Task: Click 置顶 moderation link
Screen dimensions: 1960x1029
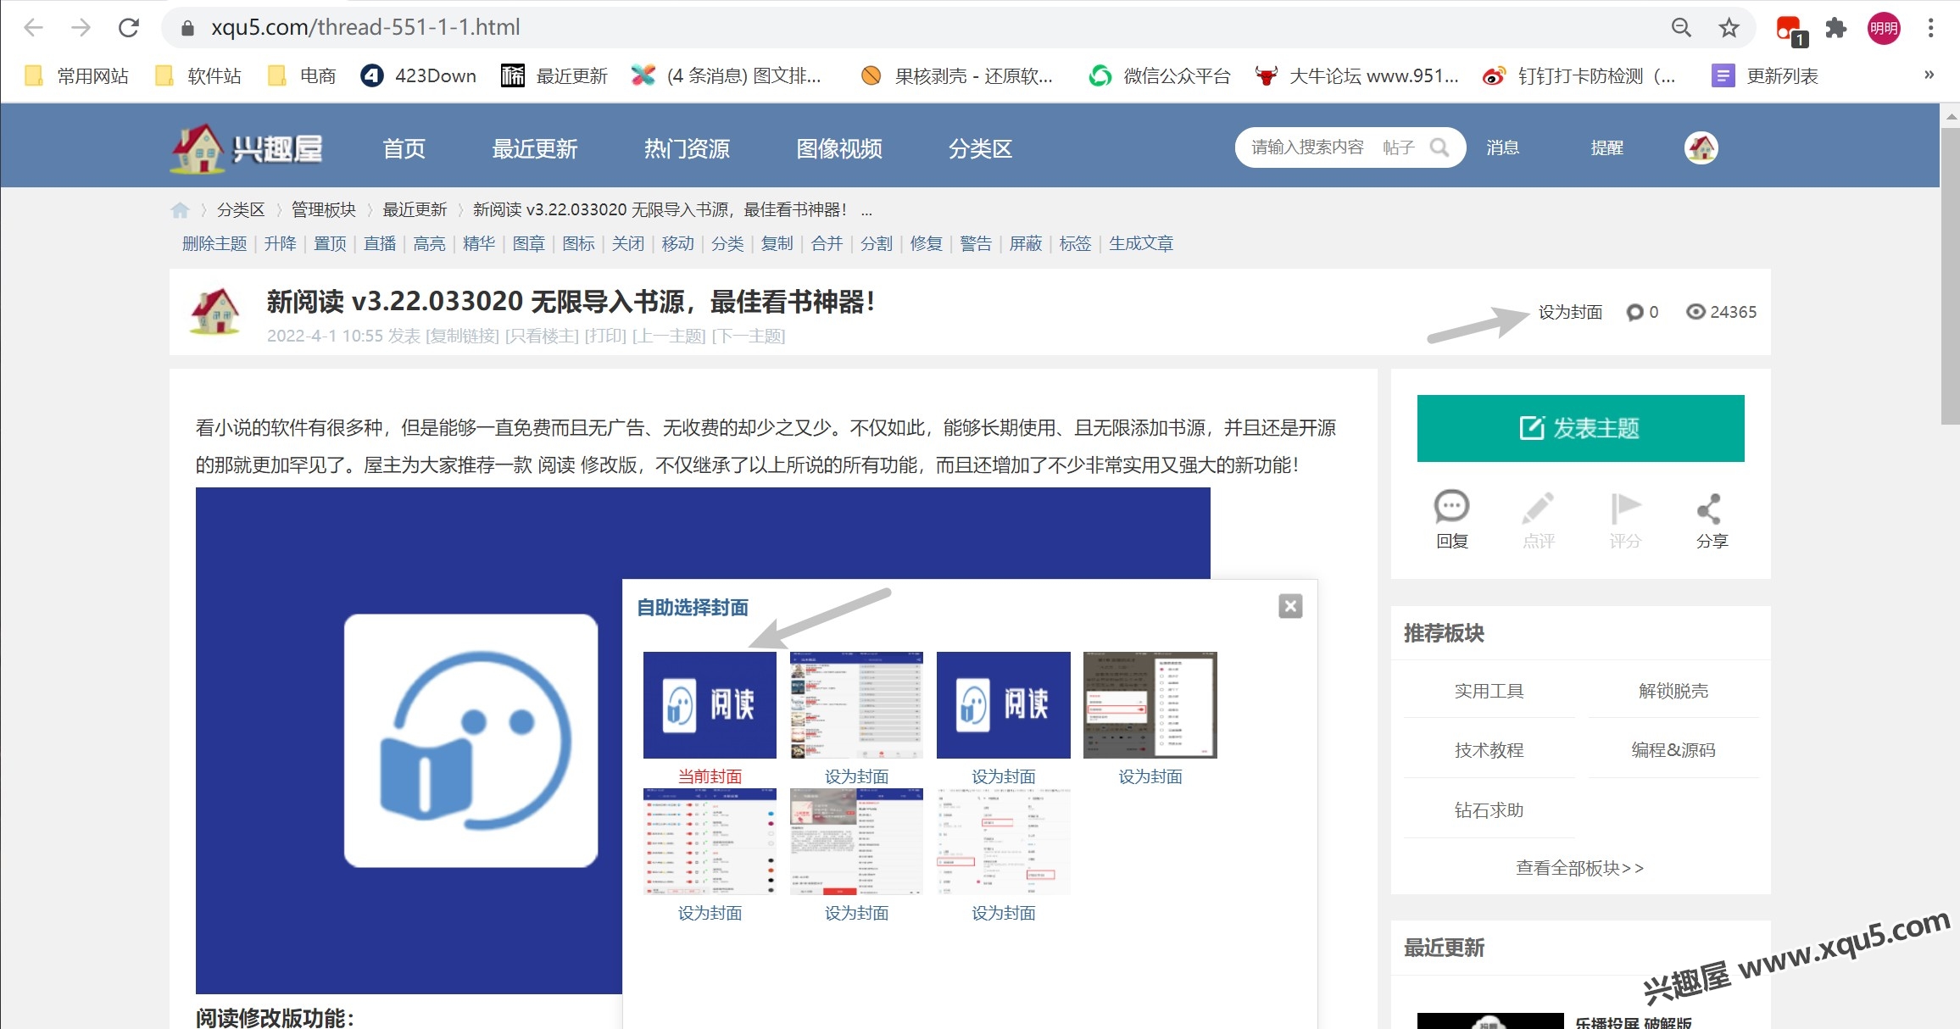Action: 330,244
